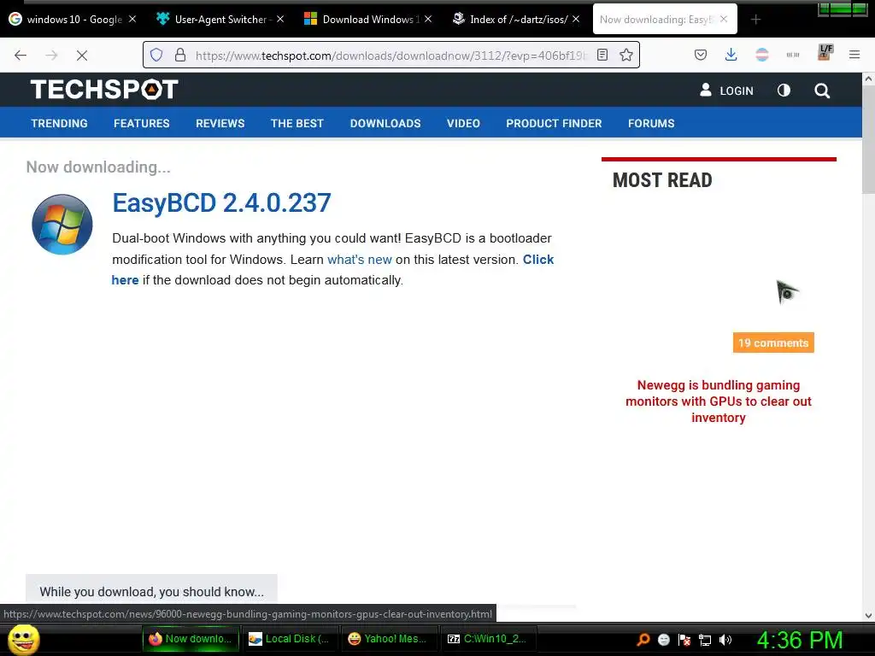Click the address bar URL field
The width and height of the screenshot is (875, 656).
(x=391, y=55)
